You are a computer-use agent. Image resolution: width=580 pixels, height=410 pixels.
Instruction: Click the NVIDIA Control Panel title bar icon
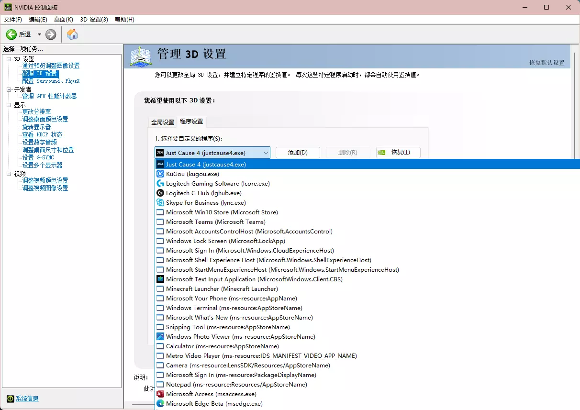(8, 7)
